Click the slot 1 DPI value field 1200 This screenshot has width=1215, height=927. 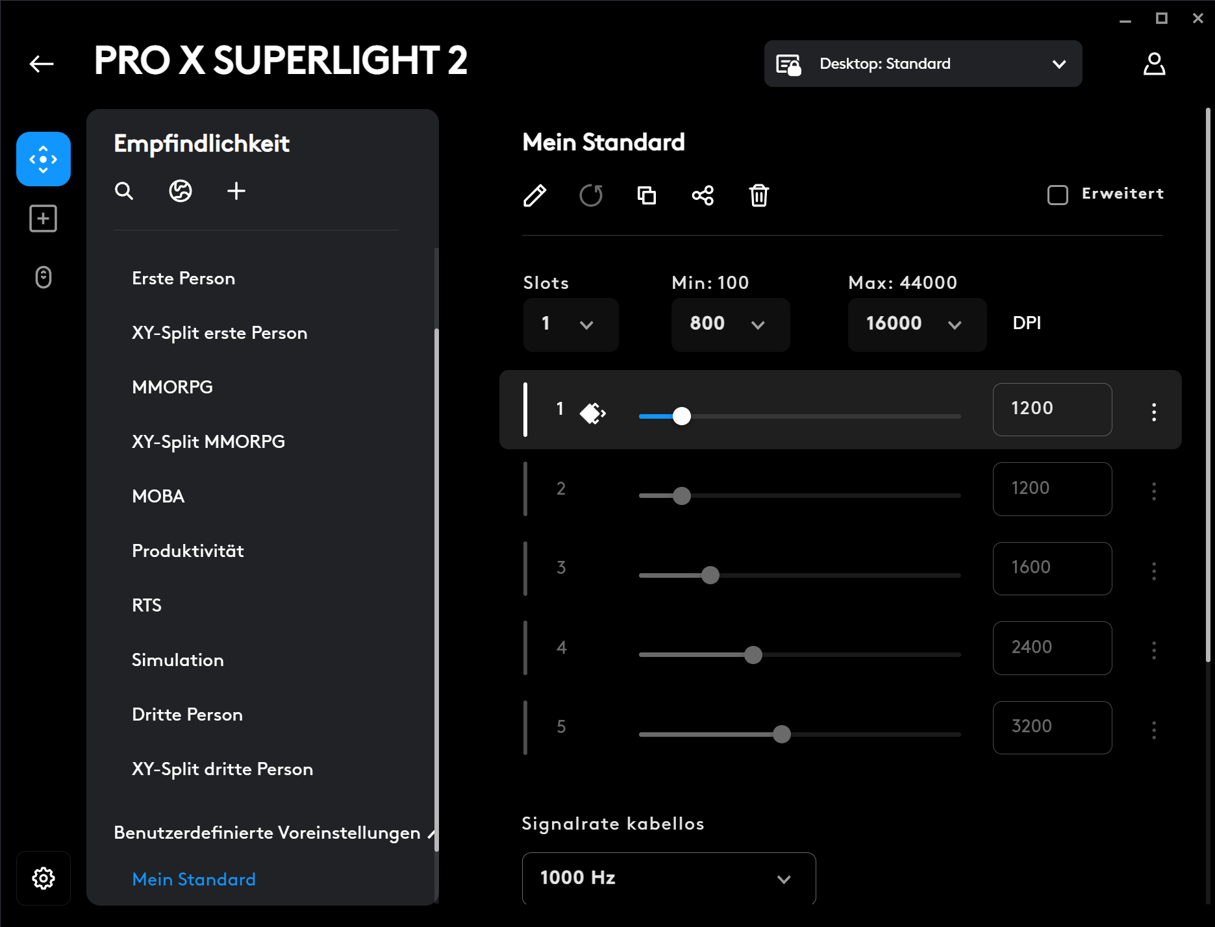[x=1052, y=410]
